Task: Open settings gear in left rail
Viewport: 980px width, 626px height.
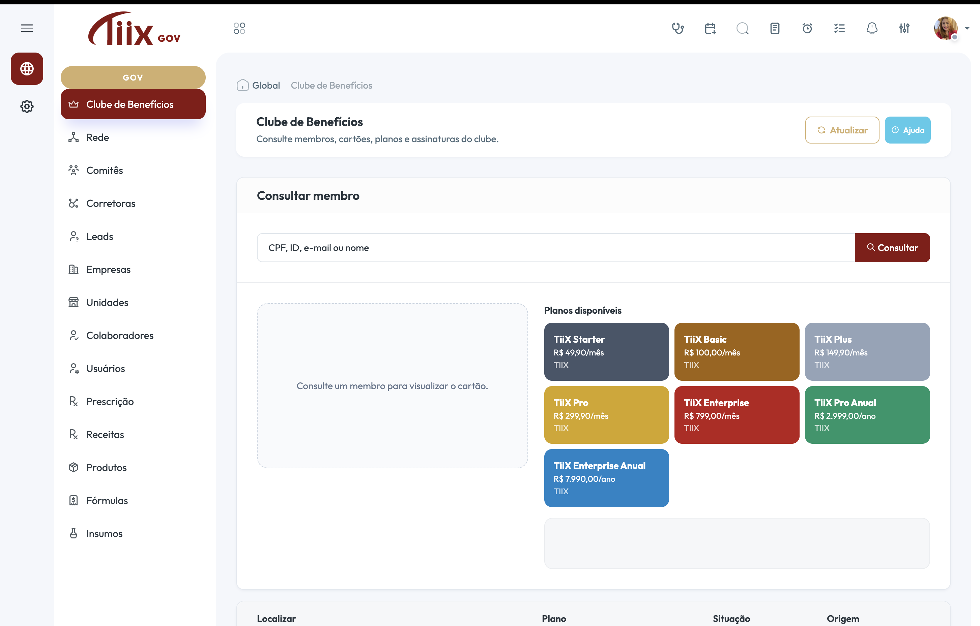Action: (27, 106)
